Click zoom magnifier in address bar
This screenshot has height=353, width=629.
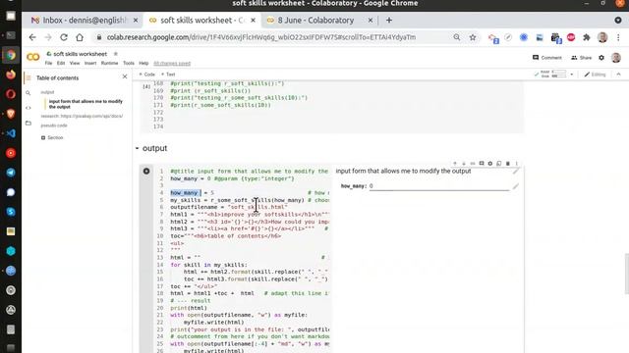[x=456, y=37]
